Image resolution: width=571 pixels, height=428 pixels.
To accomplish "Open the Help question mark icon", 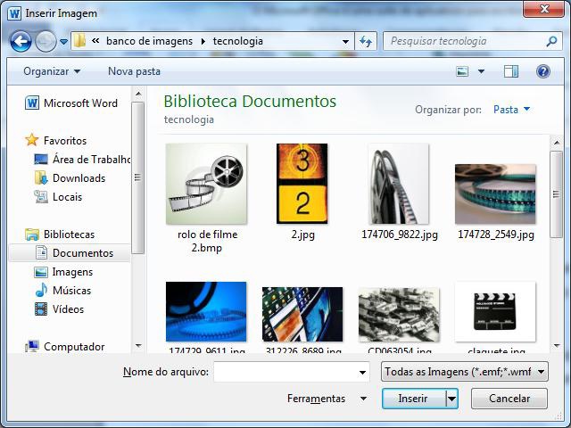I will coord(542,71).
